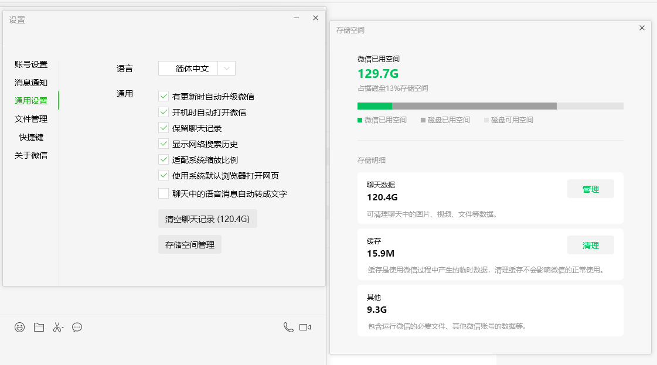Click the storage usage progress bar
Screen dimensions: 657x365
click(x=490, y=106)
